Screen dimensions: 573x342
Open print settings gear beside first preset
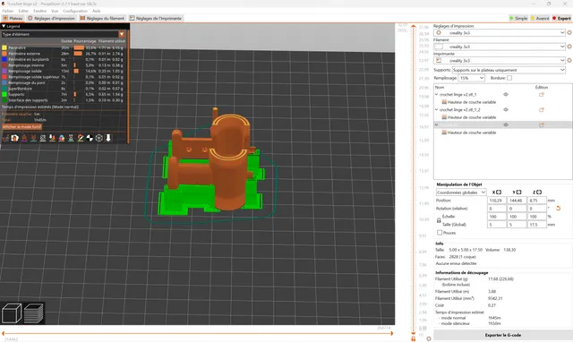pos(569,33)
